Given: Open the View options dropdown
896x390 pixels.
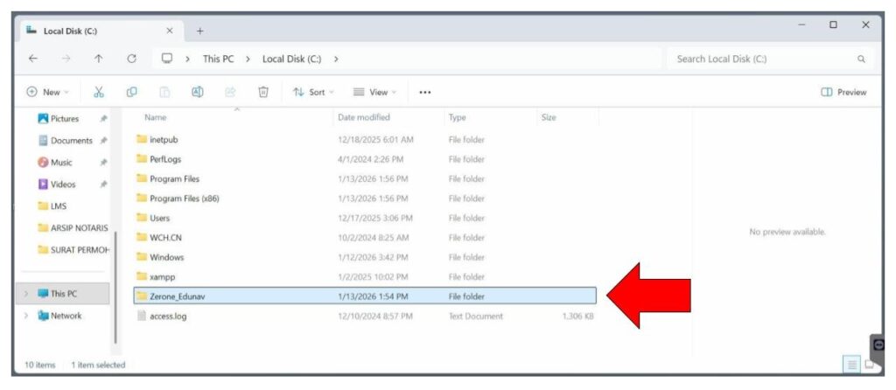Looking at the screenshot, I should pyautogui.click(x=374, y=92).
